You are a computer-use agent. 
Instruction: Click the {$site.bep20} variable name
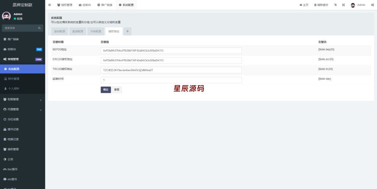(326, 49)
